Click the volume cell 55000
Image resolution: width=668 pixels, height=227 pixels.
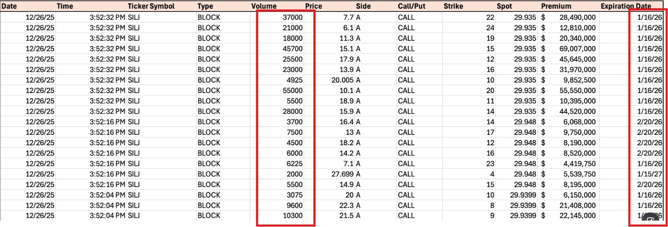[292, 90]
